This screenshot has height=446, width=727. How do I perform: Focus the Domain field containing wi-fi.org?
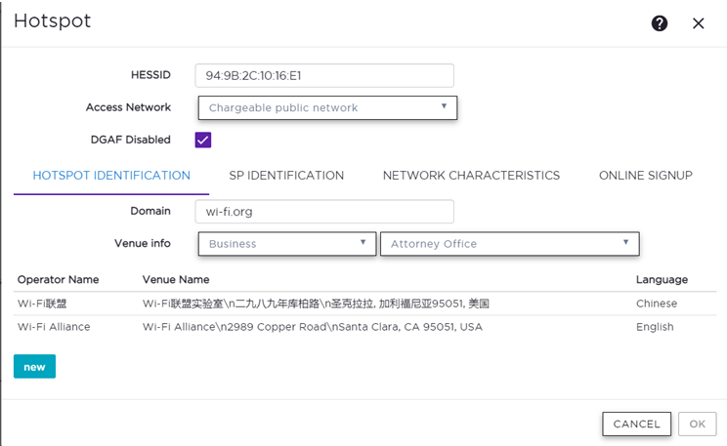[324, 211]
